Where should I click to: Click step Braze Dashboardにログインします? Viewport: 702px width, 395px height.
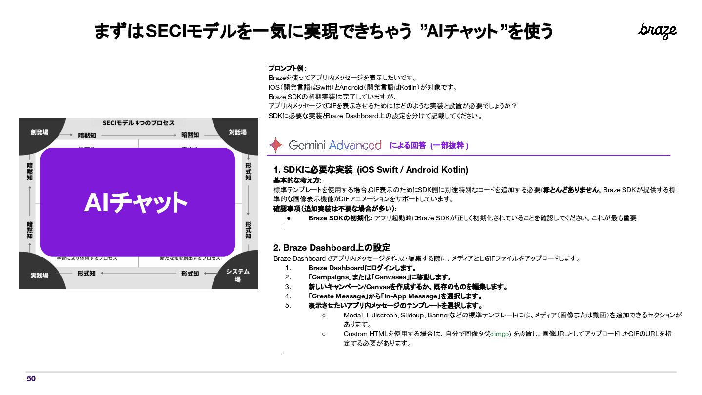tap(362, 268)
